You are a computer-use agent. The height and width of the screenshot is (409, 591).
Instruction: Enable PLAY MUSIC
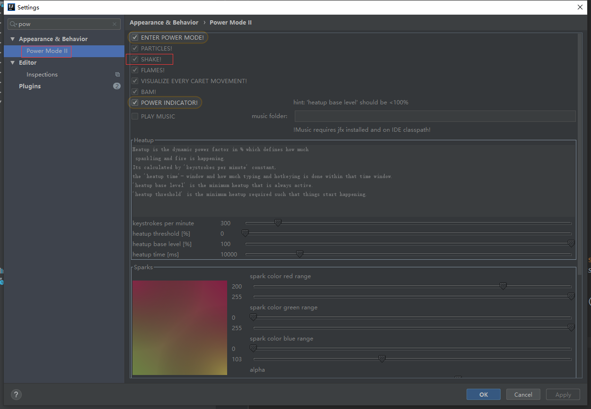[135, 116]
